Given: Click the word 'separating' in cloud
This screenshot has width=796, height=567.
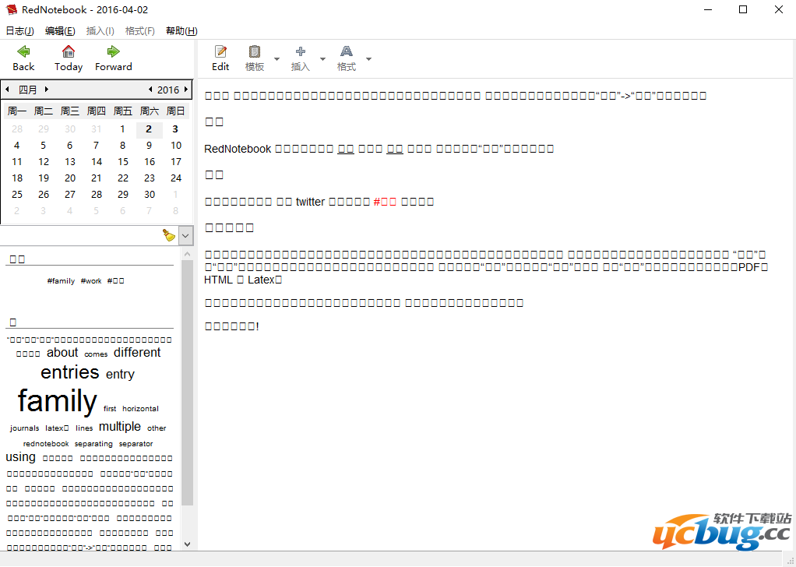Looking at the screenshot, I should pos(94,444).
